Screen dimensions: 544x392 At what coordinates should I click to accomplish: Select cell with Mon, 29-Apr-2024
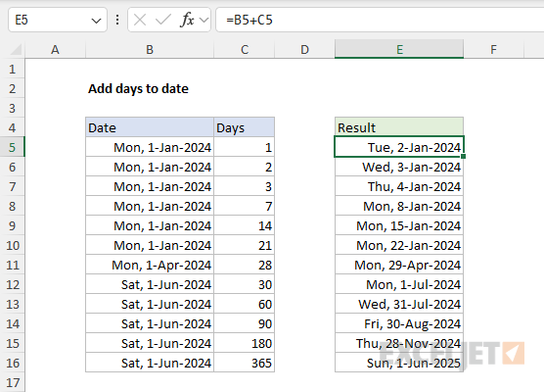click(399, 265)
